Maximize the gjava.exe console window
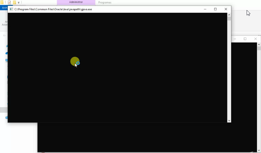 coord(215,9)
